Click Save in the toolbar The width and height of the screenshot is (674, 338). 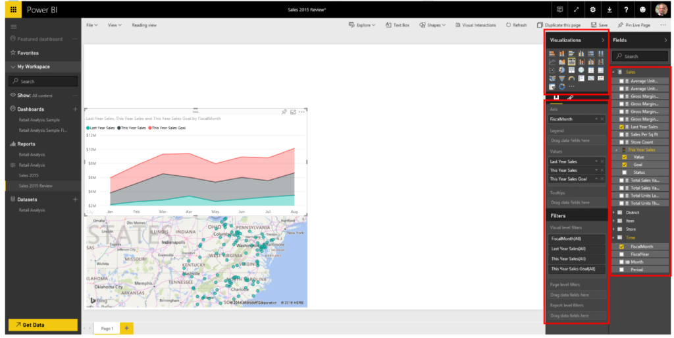point(599,25)
